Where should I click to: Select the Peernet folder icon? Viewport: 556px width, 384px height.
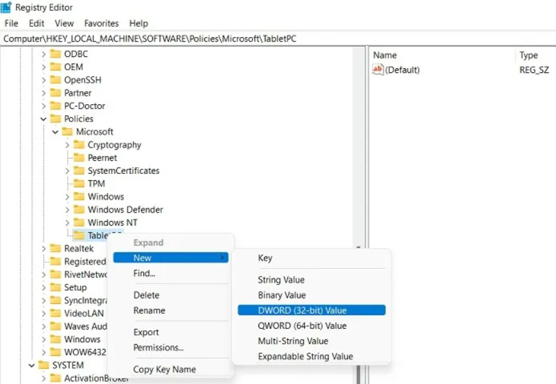(79, 158)
